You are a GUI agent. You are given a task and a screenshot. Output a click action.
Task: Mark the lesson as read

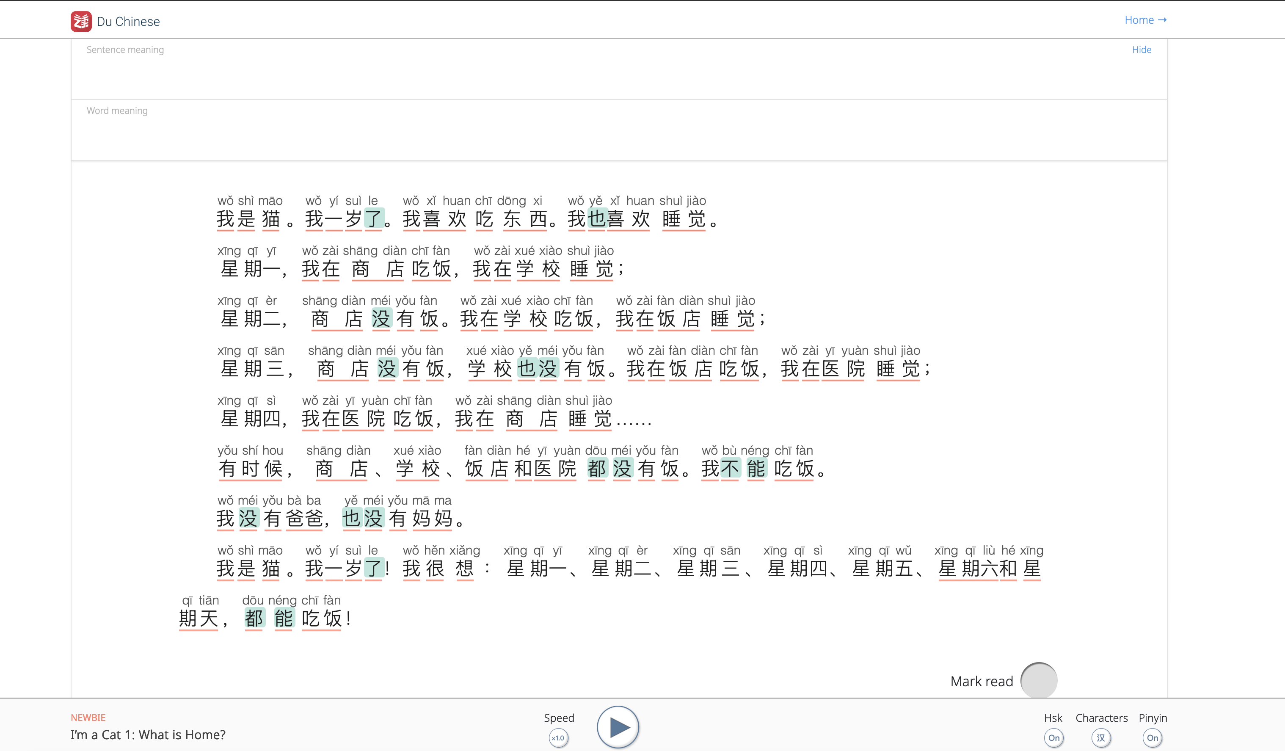pyautogui.click(x=1039, y=681)
